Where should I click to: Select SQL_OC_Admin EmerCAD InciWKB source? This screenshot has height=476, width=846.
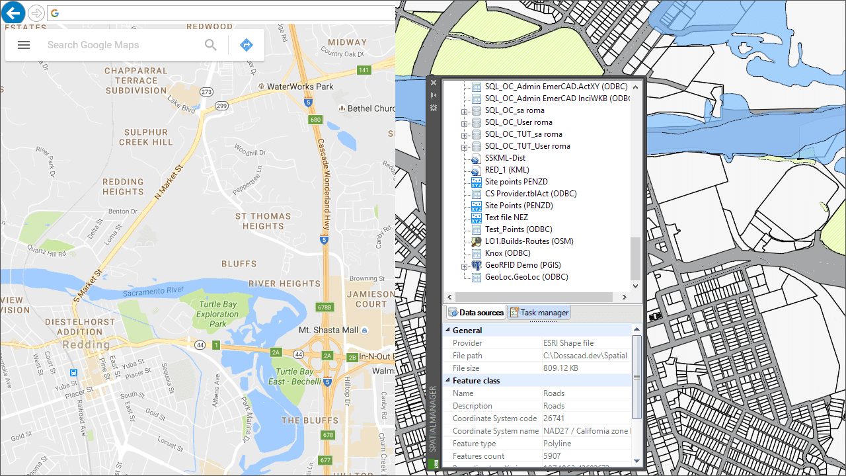point(557,99)
